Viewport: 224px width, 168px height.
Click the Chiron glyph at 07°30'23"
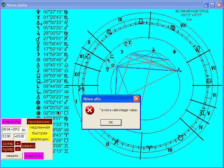coord(38,97)
